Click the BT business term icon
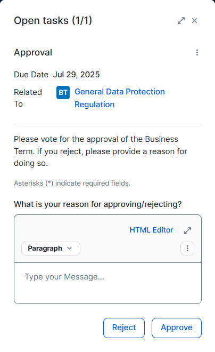This screenshot has width=215, height=352. (63, 92)
